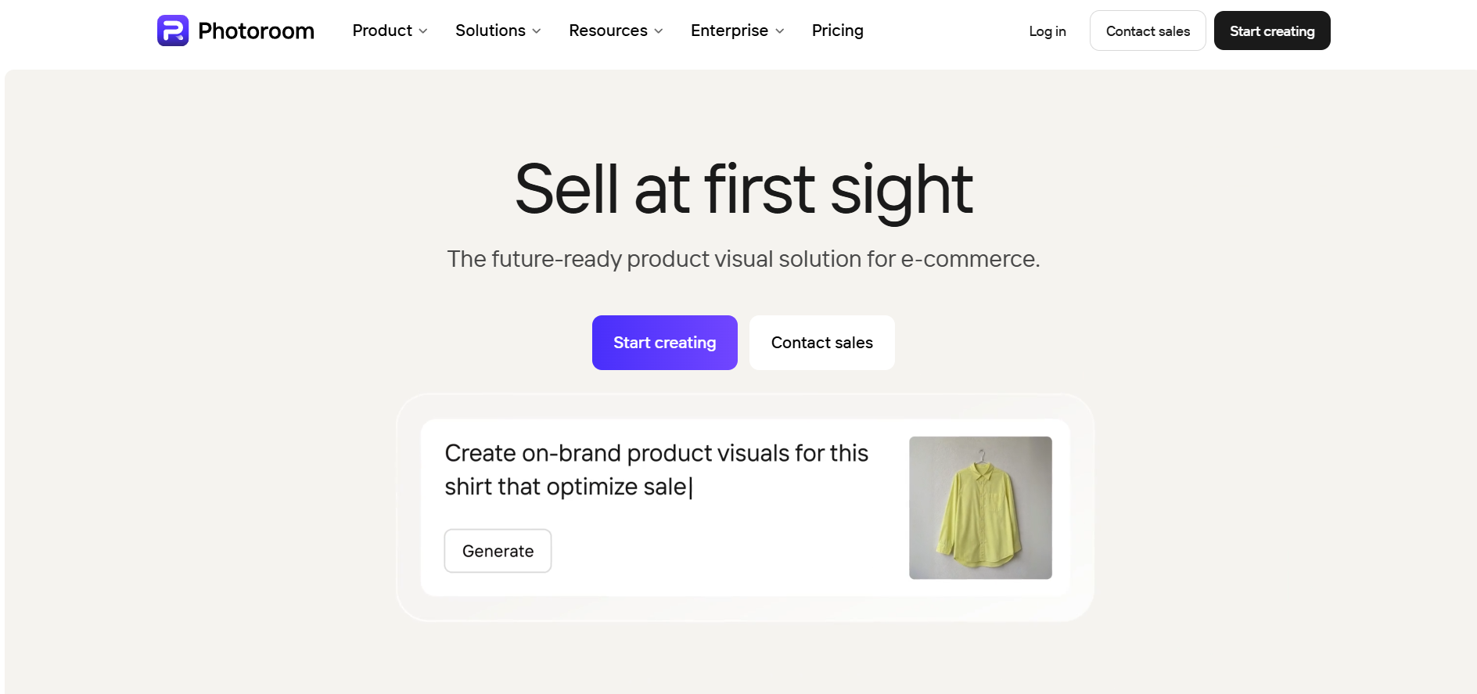Expand the Resources dropdown chevron

(x=659, y=31)
